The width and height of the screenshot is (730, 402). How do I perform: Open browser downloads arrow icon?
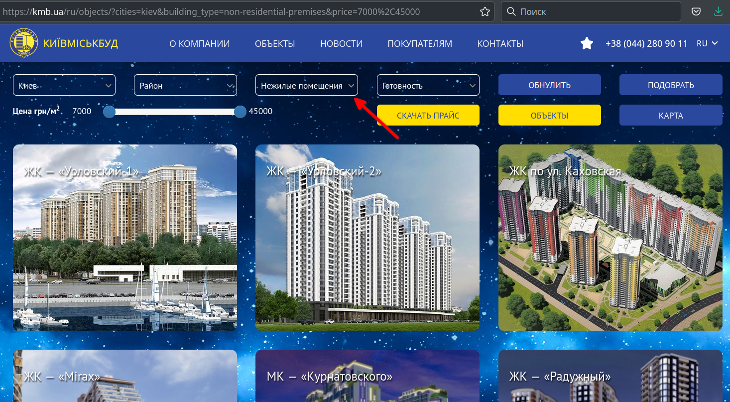(x=718, y=11)
